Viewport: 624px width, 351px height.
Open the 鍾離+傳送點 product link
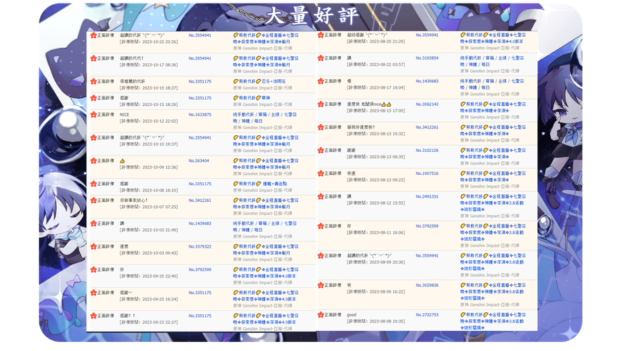tap(260, 184)
